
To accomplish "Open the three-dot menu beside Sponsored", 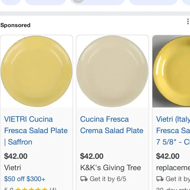I will pyautogui.click(x=188, y=21).
